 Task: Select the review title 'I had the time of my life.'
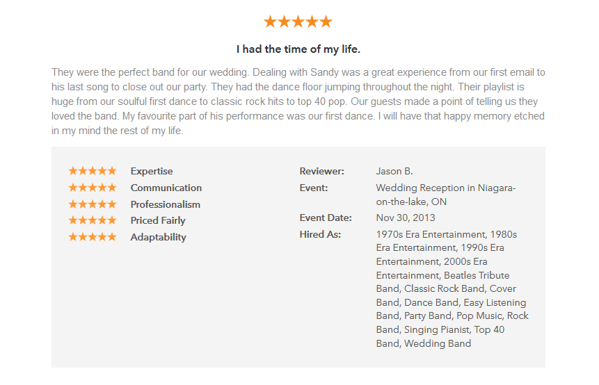(298, 49)
